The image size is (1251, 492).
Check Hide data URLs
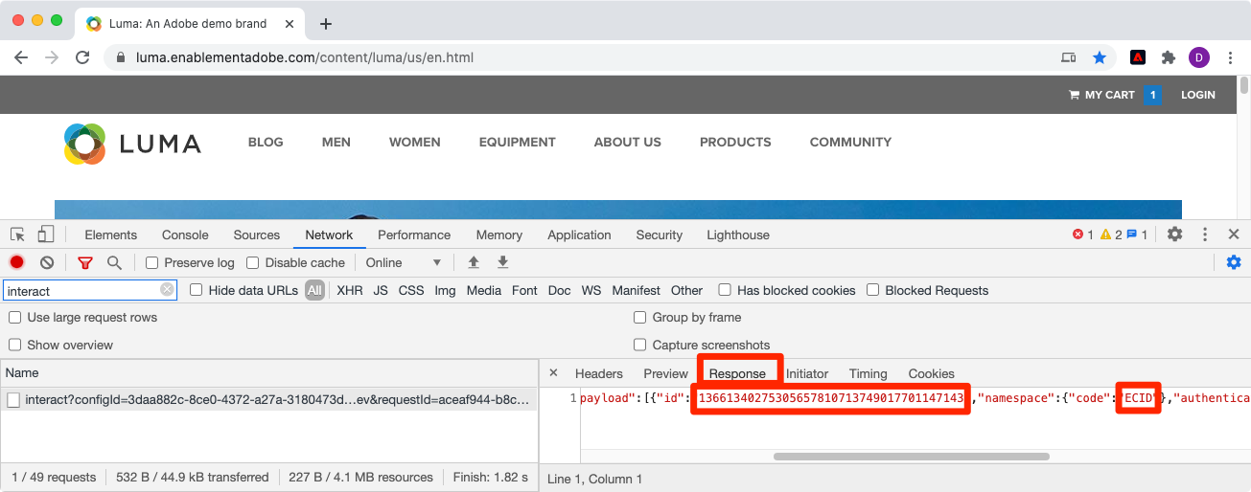(x=197, y=290)
